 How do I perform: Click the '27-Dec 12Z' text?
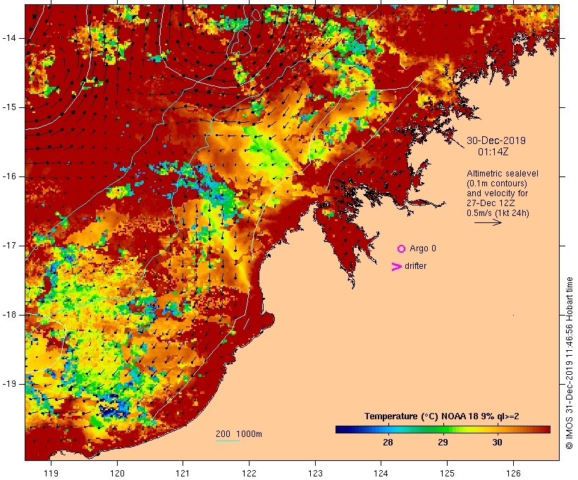[x=491, y=203]
